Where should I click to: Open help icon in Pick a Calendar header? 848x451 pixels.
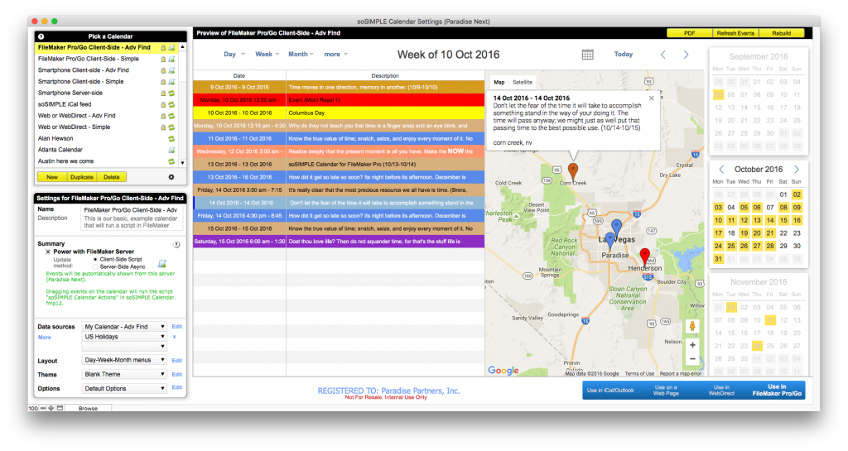click(x=41, y=36)
